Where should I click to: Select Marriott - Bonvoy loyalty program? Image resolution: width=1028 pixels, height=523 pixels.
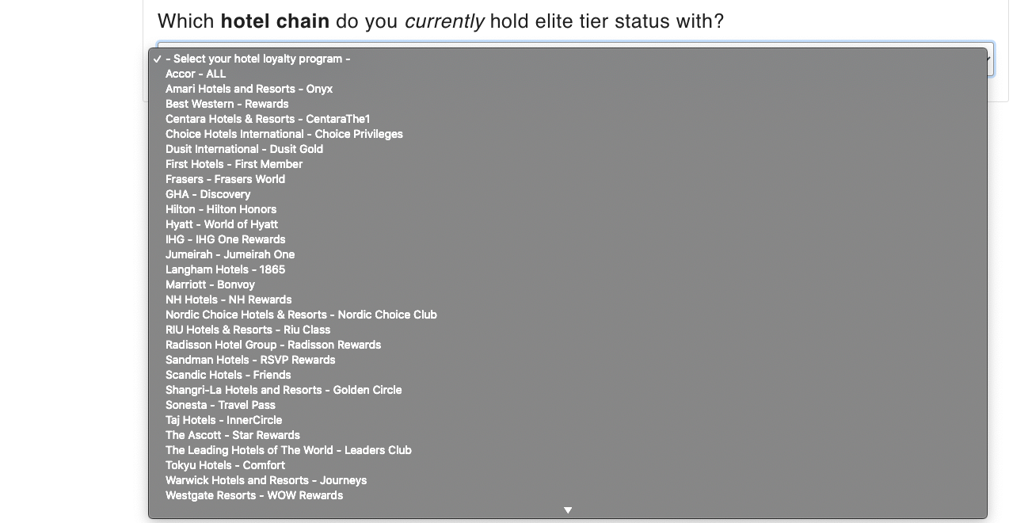pyautogui.click(x=567, y=284)
